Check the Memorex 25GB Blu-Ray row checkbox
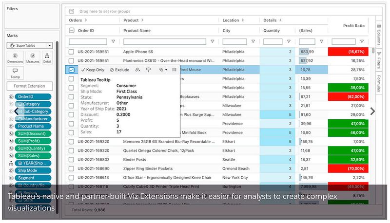Image resolution: width=390 pixels, height=223 pixels. (x=71, y=142)
